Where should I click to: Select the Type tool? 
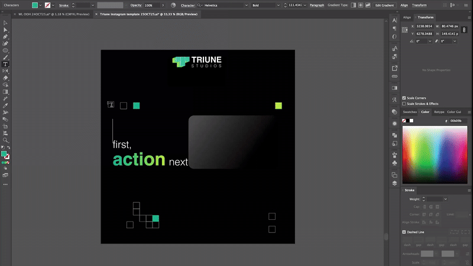tap(5, 64)
